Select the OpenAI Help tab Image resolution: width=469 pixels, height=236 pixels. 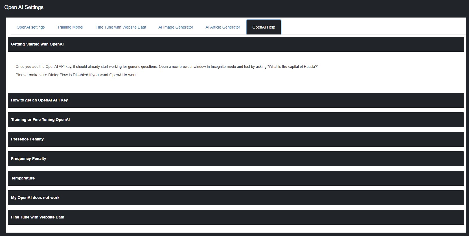click(264, 27)
